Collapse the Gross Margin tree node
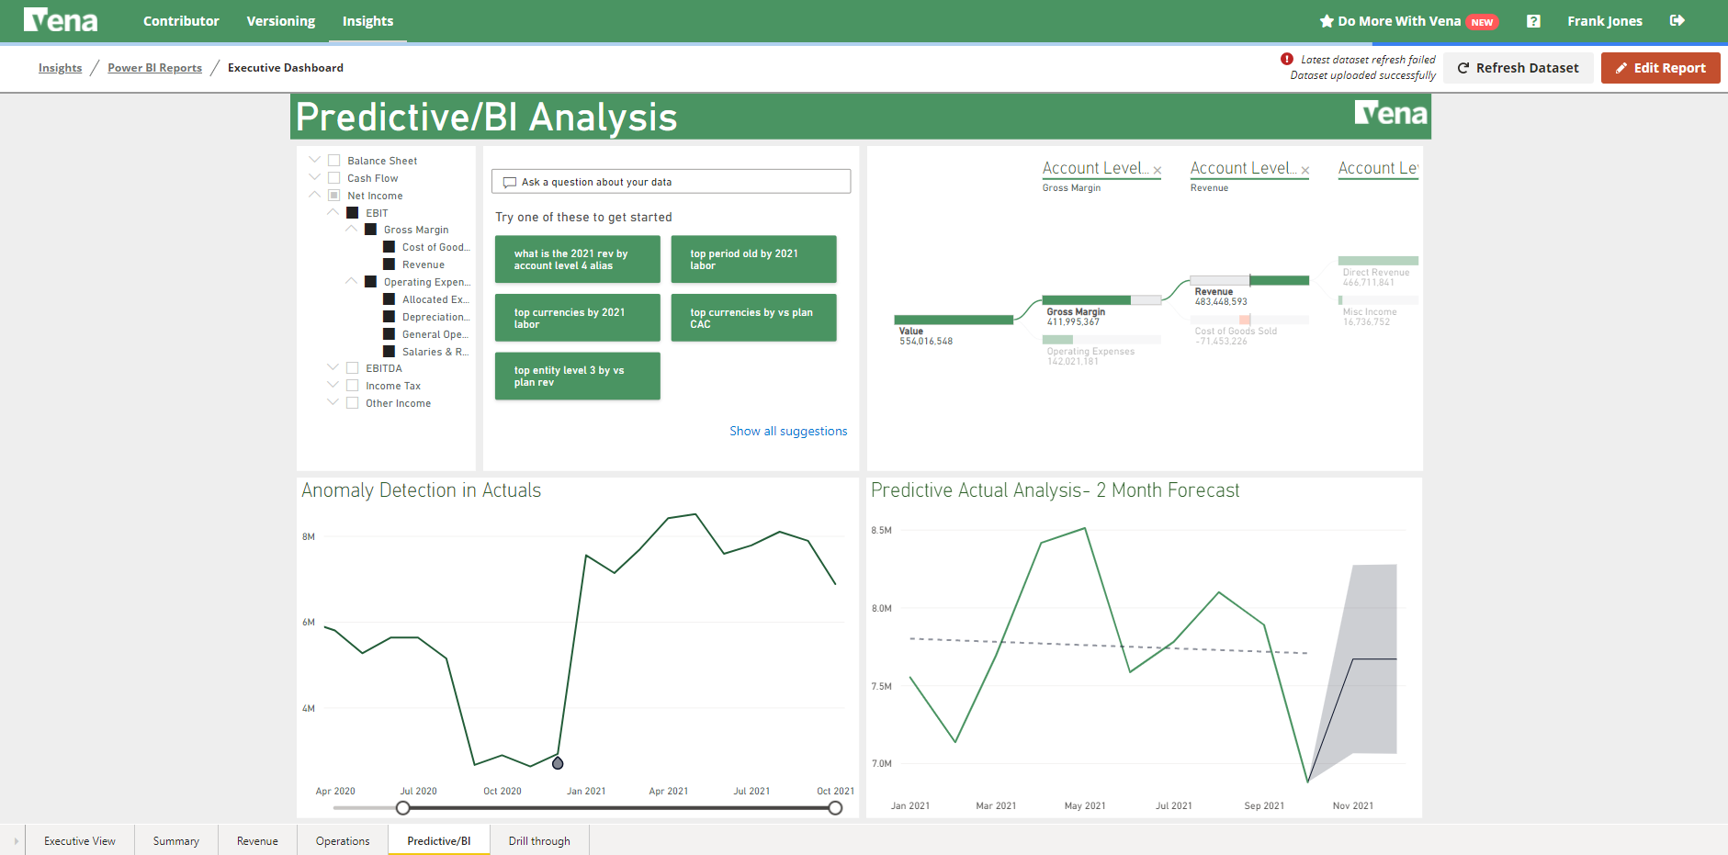Screen dimensions: 1728x855 click(352, 229)
